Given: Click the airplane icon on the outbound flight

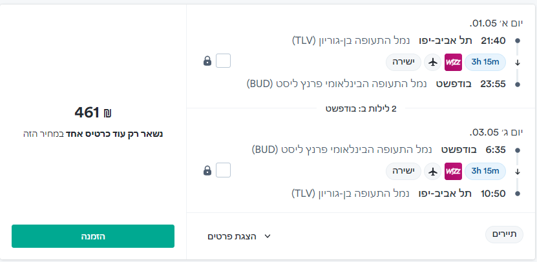Looking at the screenshot, I should [433, 62].
